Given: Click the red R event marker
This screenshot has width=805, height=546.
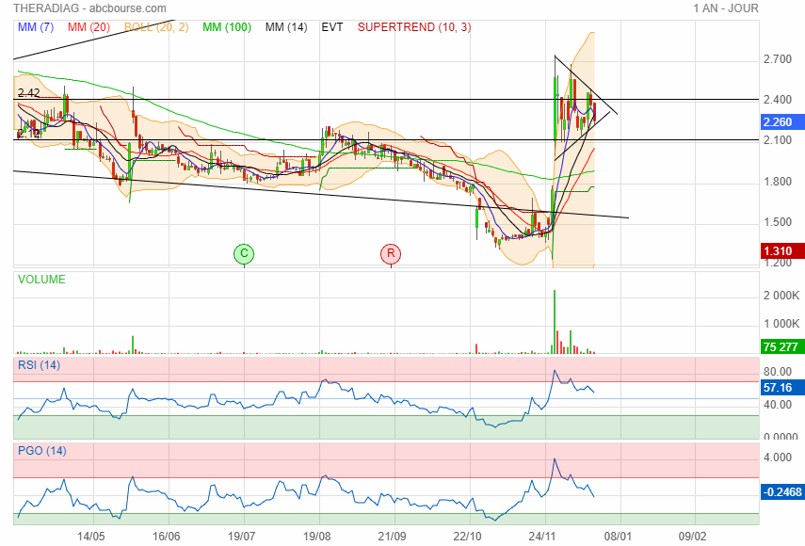Looking at the screenshot, I should pyautogui.click(x=391, y=253).
